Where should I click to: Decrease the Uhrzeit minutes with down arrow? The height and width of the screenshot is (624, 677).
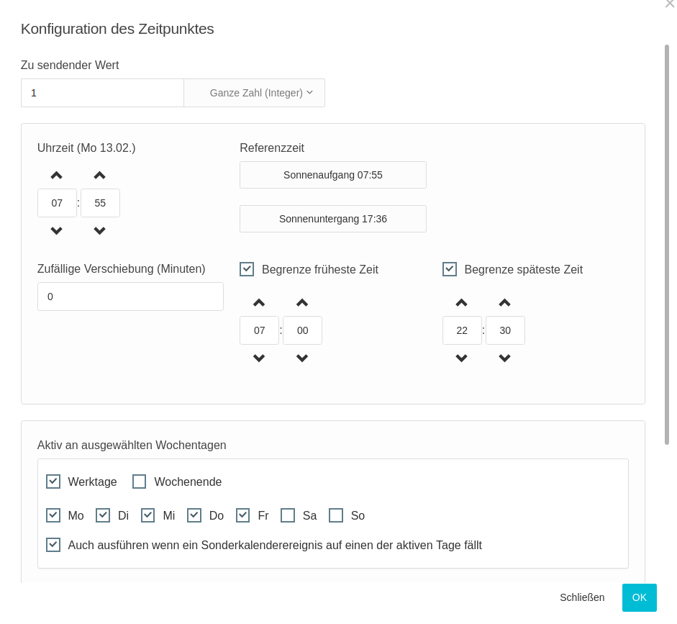point(100,231)
